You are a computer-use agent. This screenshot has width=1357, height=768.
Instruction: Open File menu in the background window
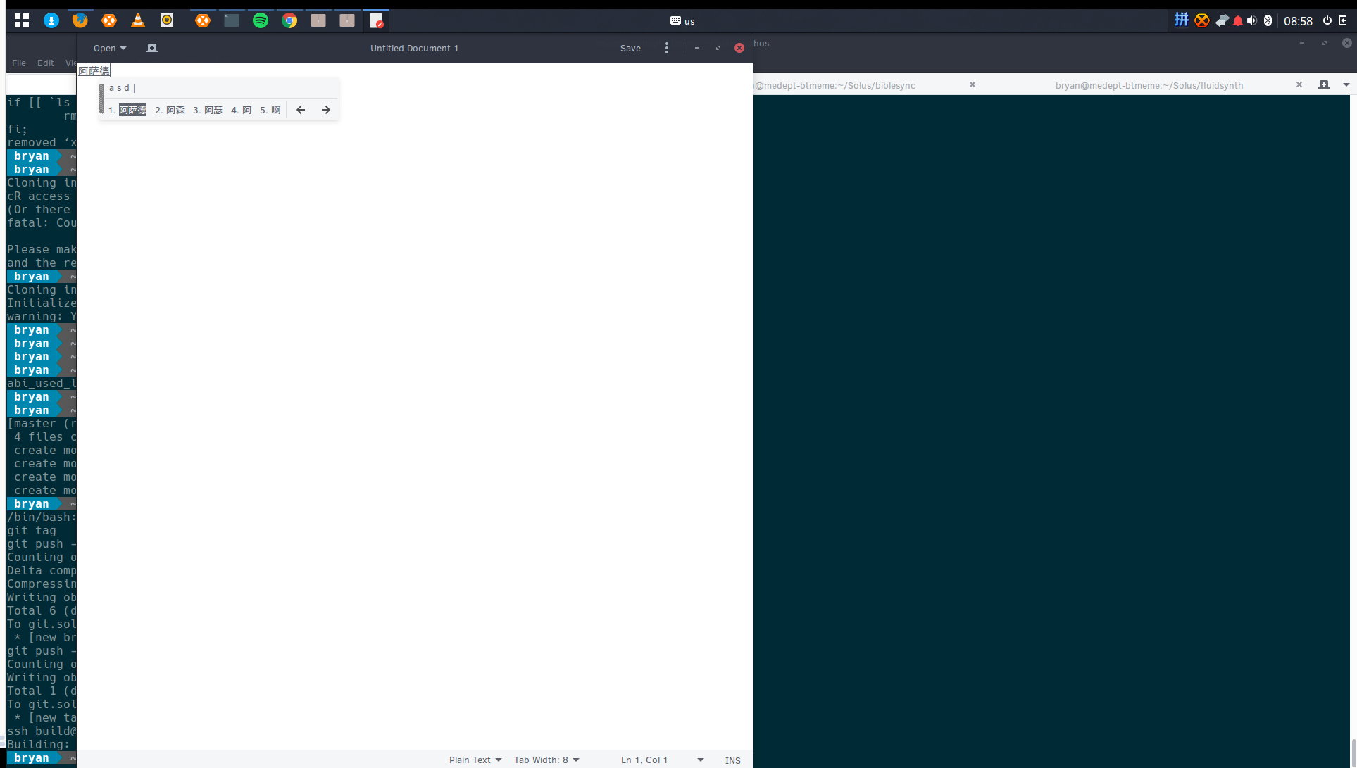(19, 63)
